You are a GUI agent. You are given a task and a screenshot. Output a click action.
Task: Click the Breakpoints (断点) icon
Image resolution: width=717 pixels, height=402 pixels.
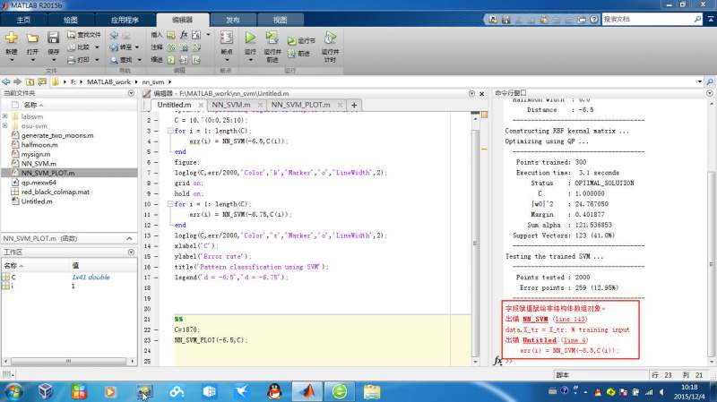point(227,38)
